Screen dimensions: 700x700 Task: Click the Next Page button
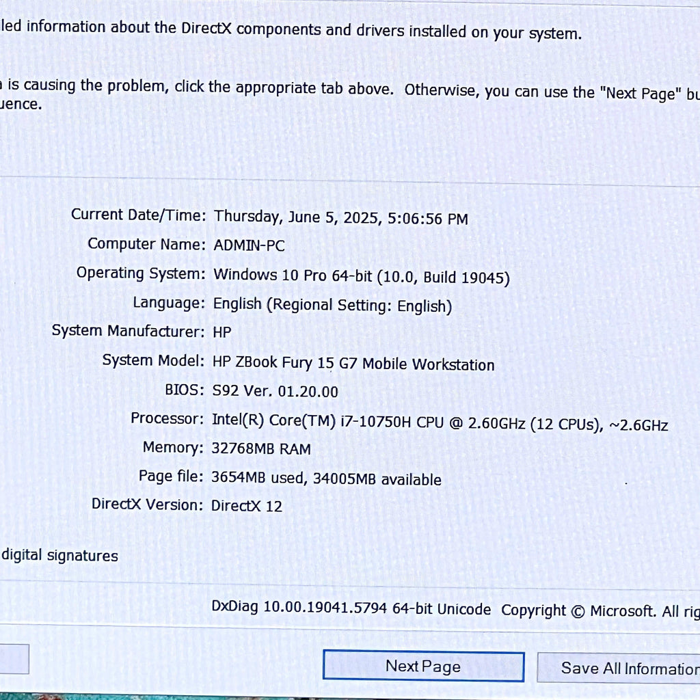[423, 666]
